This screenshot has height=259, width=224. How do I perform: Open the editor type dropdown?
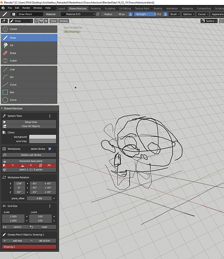point(4,21)
